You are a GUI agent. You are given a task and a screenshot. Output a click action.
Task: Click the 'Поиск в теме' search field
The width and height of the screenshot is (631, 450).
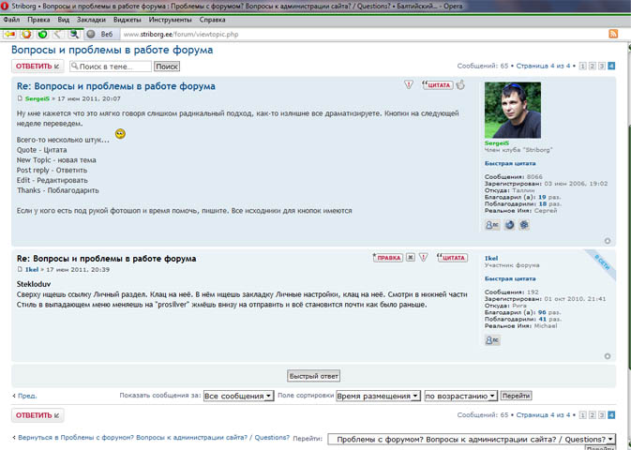113,67
